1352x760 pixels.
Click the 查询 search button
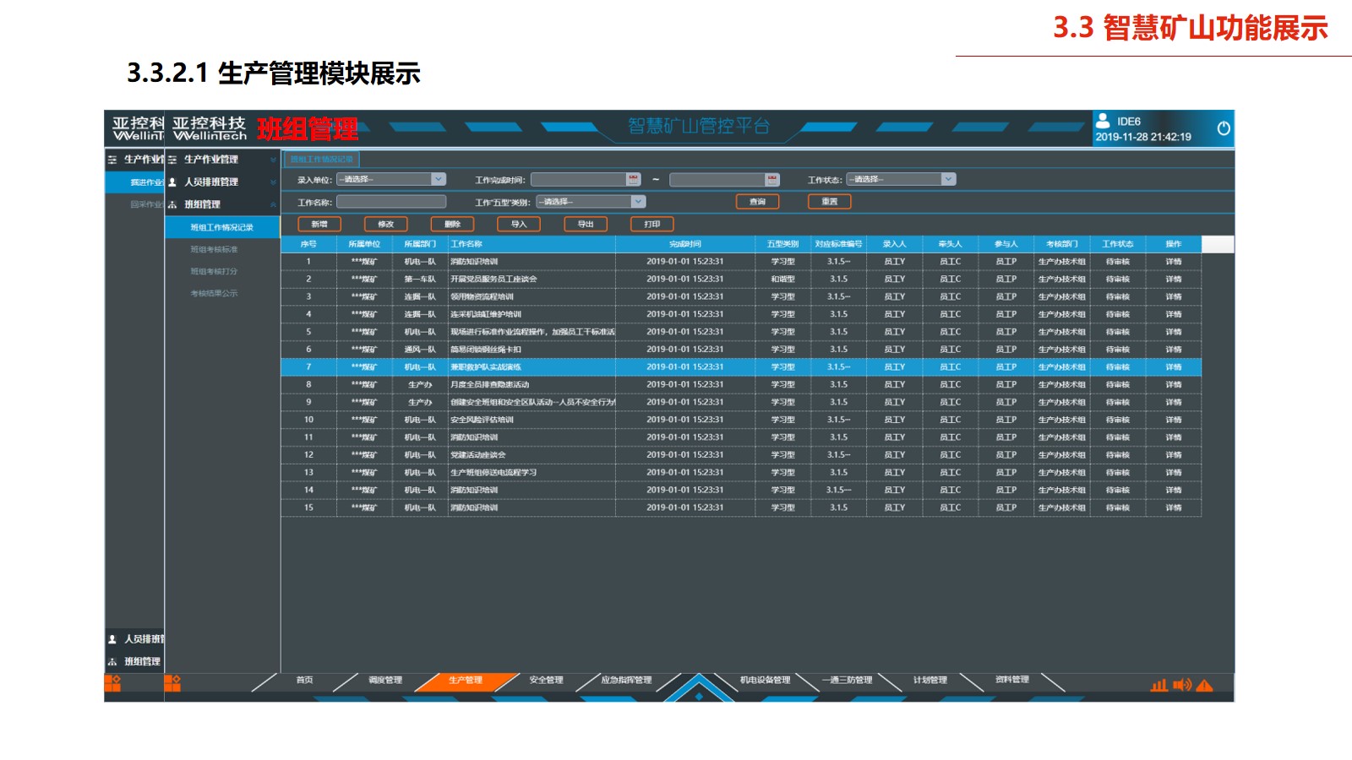pyautogui.click(x=757, y=202)
